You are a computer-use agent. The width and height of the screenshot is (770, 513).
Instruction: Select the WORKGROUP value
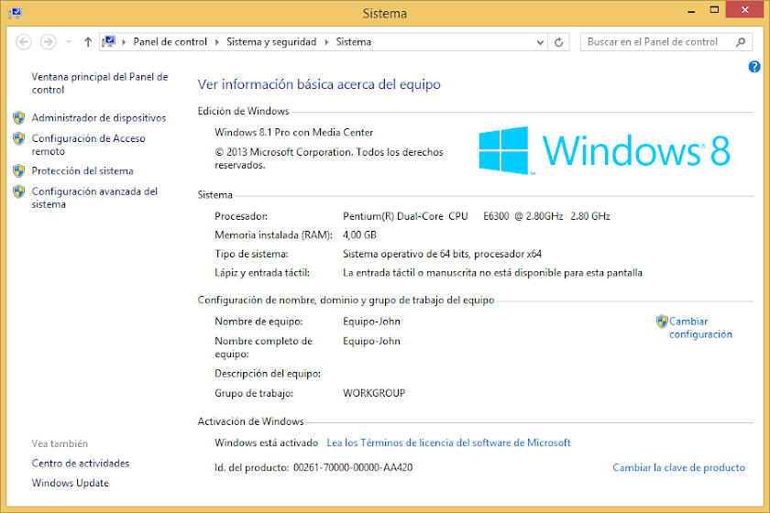click(374, 393)
